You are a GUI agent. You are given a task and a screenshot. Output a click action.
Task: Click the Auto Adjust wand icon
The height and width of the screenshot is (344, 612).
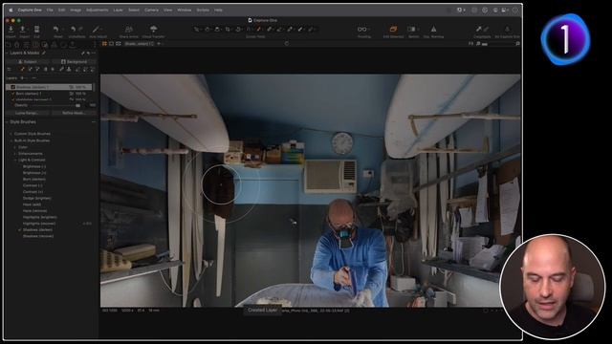click(96, 30)
